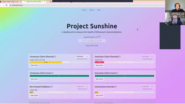Open the Geolocation Diversity nodewatch dropdown
This screenshot has height=104, width=185.
pos(147,87)
